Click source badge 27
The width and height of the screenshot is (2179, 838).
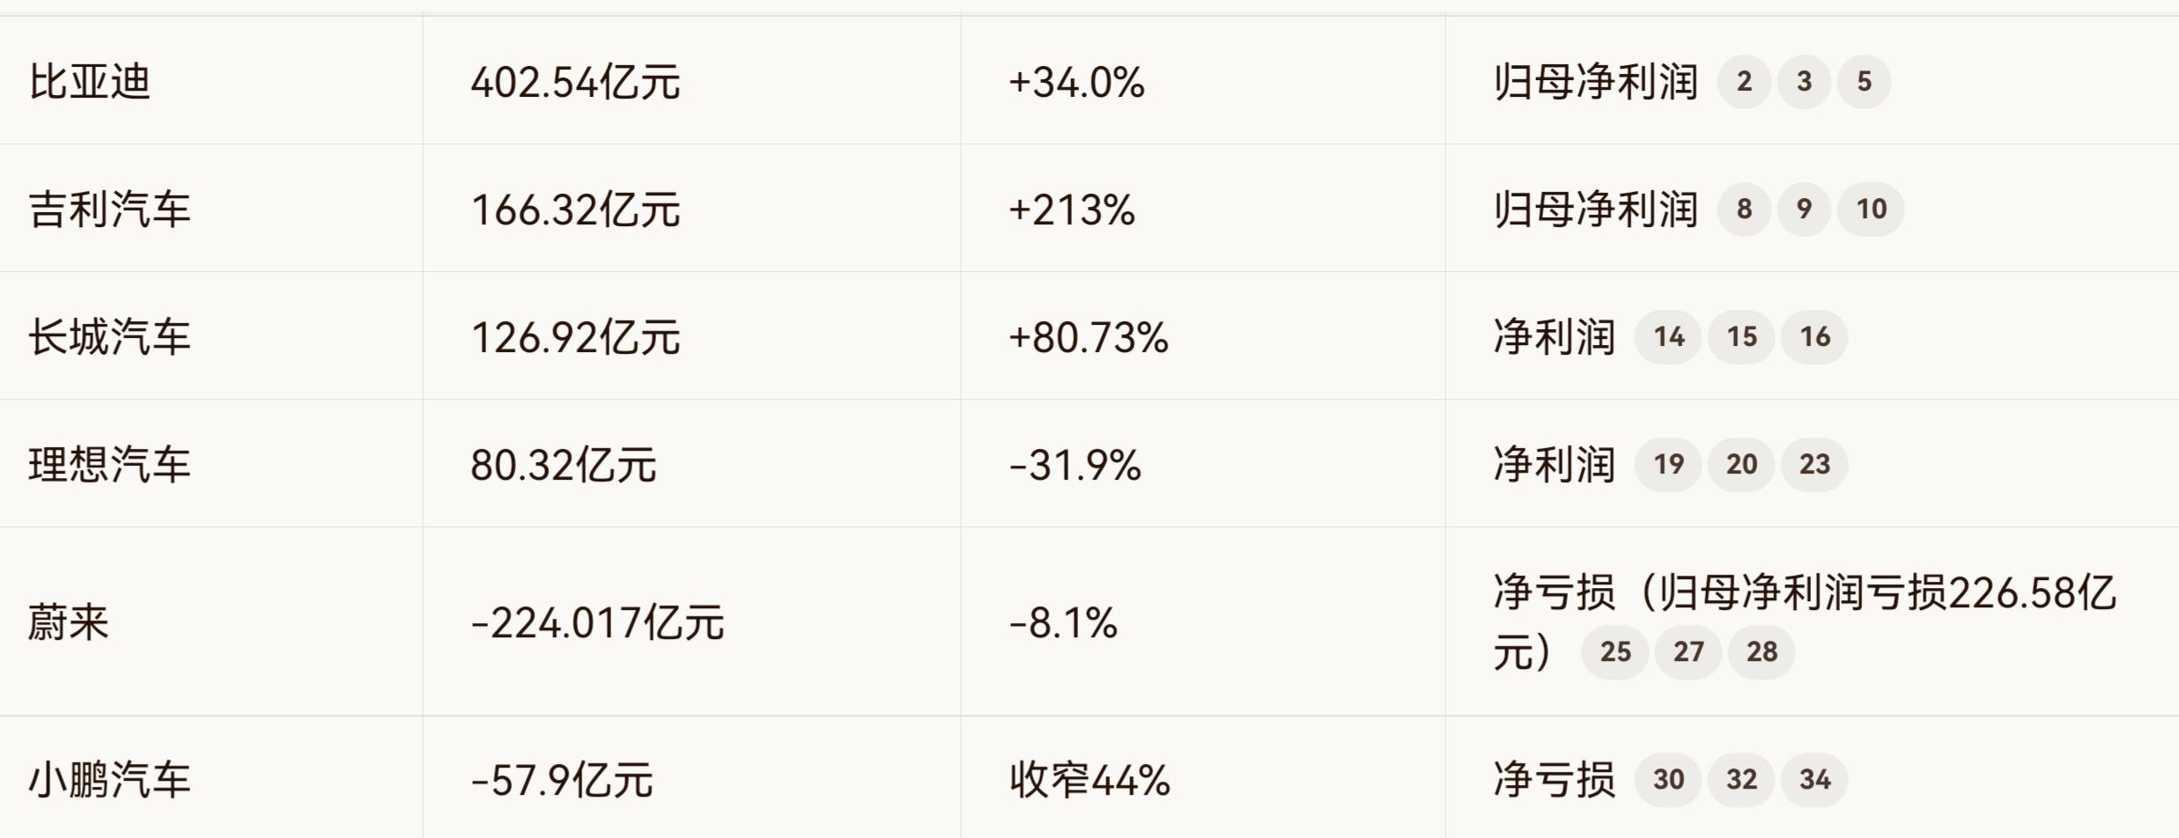tap(1688, 652)
